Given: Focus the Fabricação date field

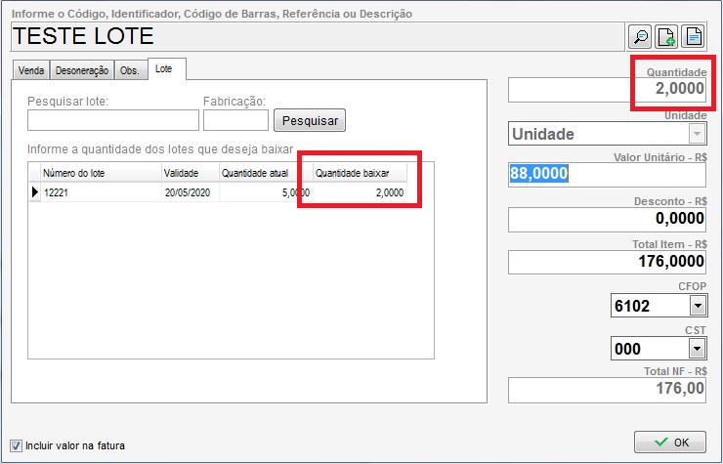Looking at the screenshot, I should 234,120.
